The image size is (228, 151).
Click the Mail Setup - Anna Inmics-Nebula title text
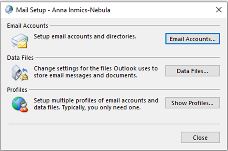click(63, 10)
